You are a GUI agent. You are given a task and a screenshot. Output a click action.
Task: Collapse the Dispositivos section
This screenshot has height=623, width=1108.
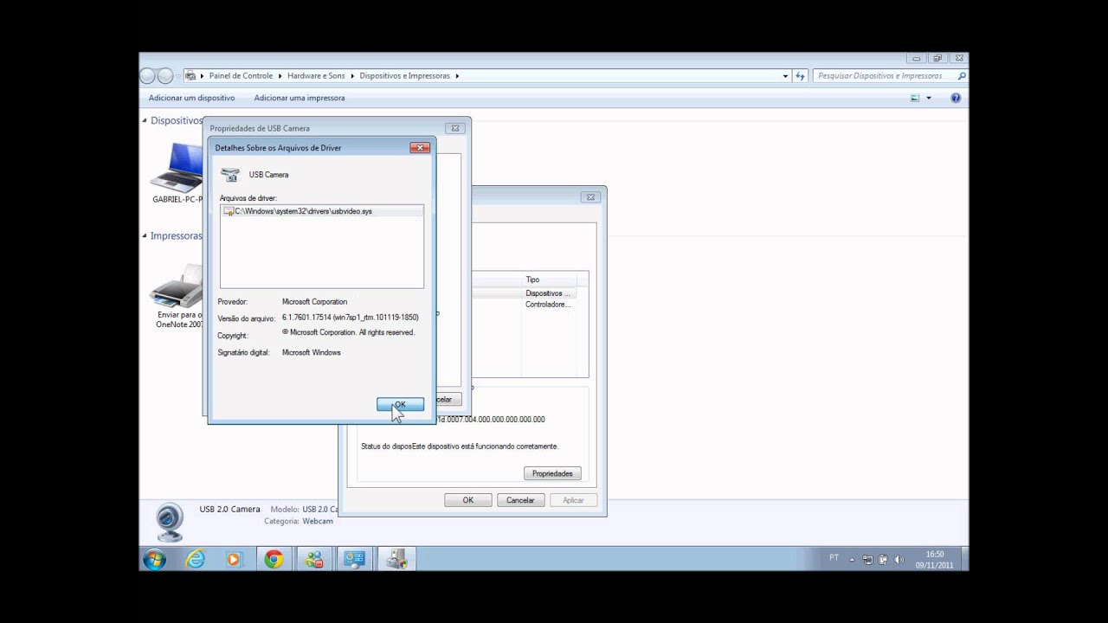pyautogui.click(x=145, y=120)
